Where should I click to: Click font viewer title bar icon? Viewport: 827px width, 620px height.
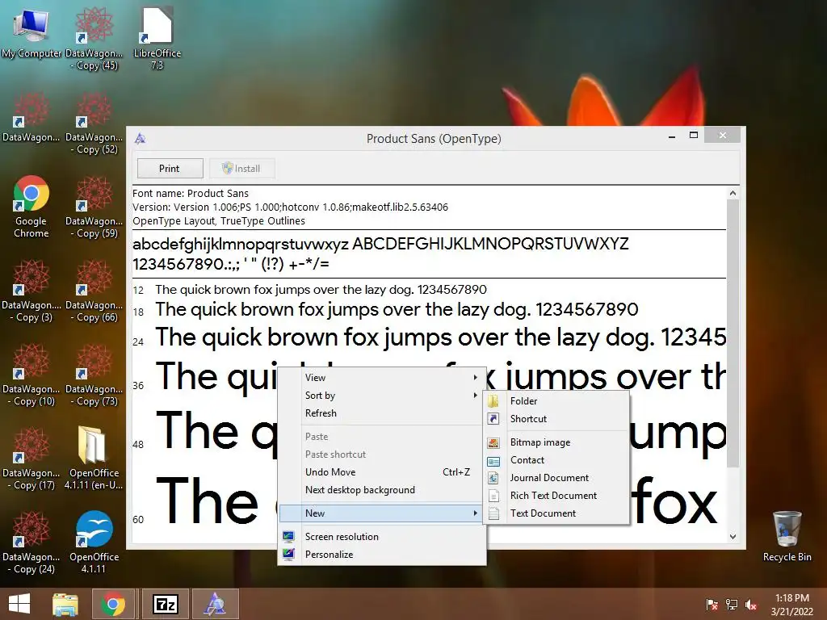140,139
